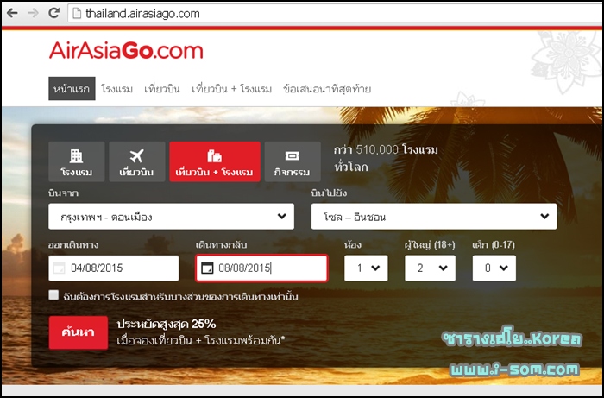Viewport: 604px width, 398px height.
Task: Click the ออกเดินทาง date field showing 04/08/2015
Action: pos(114,268)
